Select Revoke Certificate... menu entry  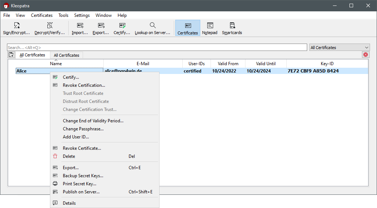(105, 148)
